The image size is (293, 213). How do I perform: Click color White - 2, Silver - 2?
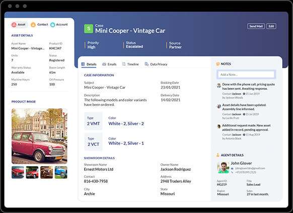(x=126, y=124)
